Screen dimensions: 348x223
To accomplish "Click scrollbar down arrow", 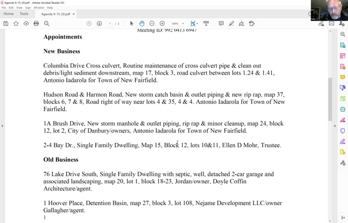I will point(330,221).
